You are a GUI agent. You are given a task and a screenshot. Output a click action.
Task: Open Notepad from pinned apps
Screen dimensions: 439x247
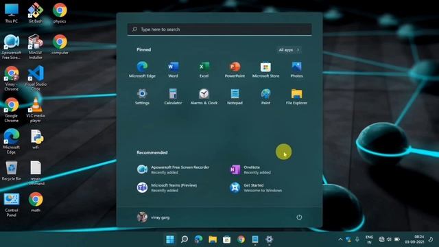point(235,97)
